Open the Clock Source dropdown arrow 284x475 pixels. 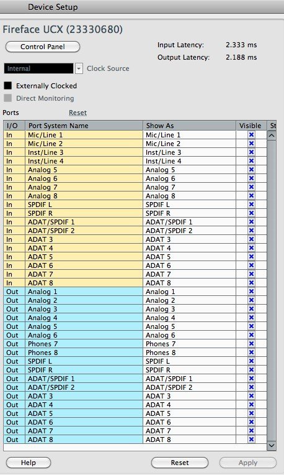click(x=79, y=68)
